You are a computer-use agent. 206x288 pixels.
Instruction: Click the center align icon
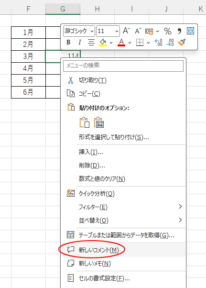pyautogui.click(x=91, y=43)
